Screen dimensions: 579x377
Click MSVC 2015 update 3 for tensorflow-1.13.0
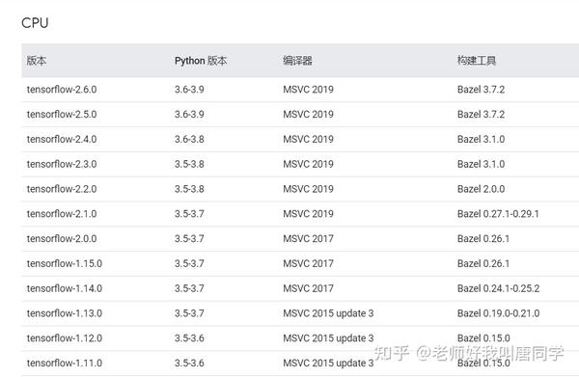pyautogui.click(x=328, y=313)
